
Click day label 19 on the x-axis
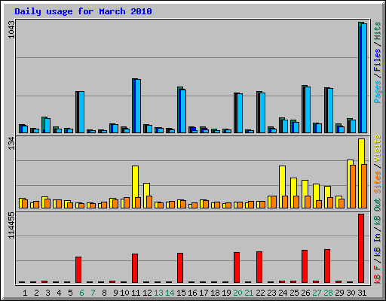coord(226,293)
